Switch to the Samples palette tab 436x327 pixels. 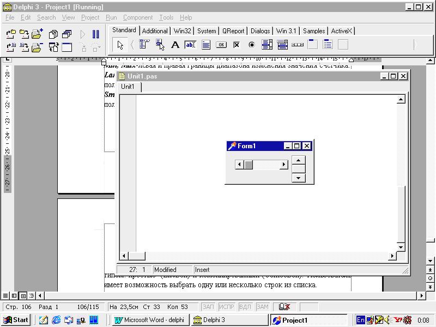tap(314, 31)
